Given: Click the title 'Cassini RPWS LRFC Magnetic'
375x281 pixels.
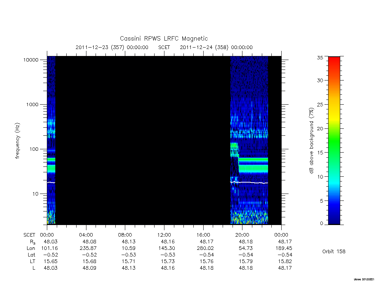Looking at the screenshot, I should 164,38.
